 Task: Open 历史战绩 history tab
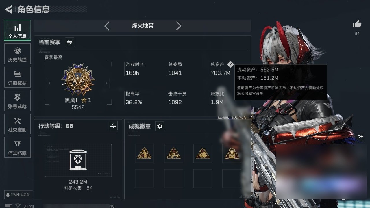17,54
